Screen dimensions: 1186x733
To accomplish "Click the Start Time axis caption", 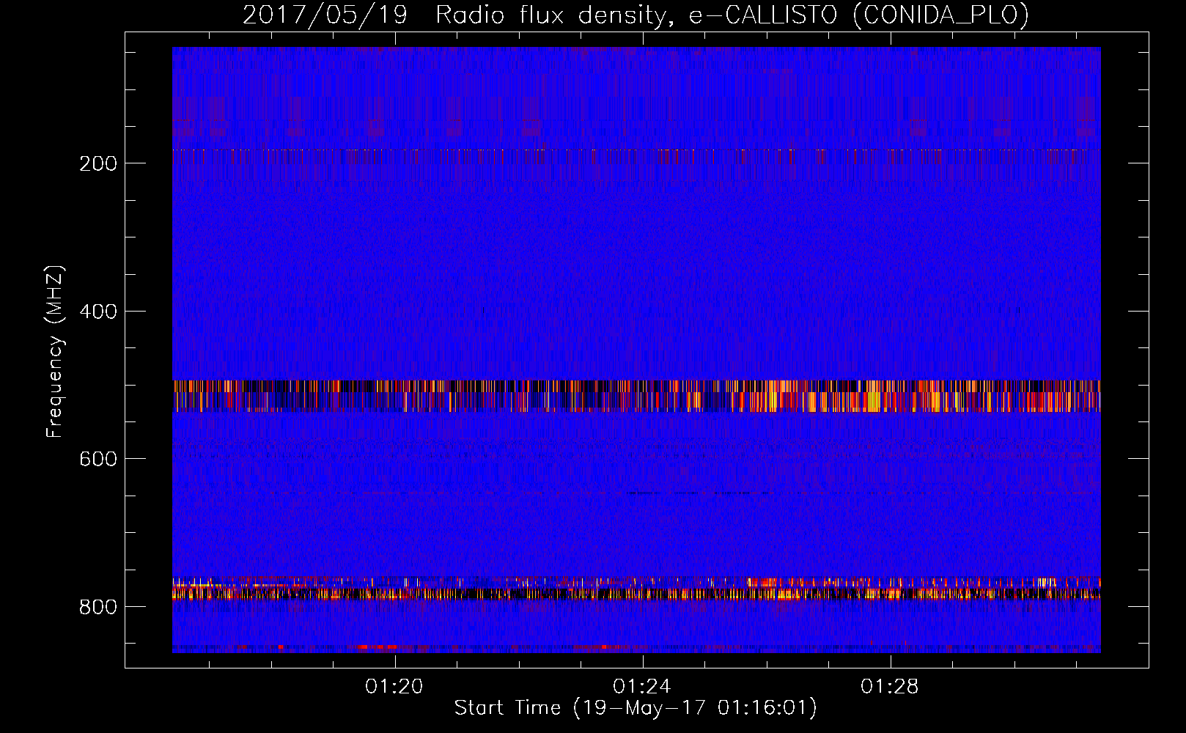I will [x=636, y=708].
